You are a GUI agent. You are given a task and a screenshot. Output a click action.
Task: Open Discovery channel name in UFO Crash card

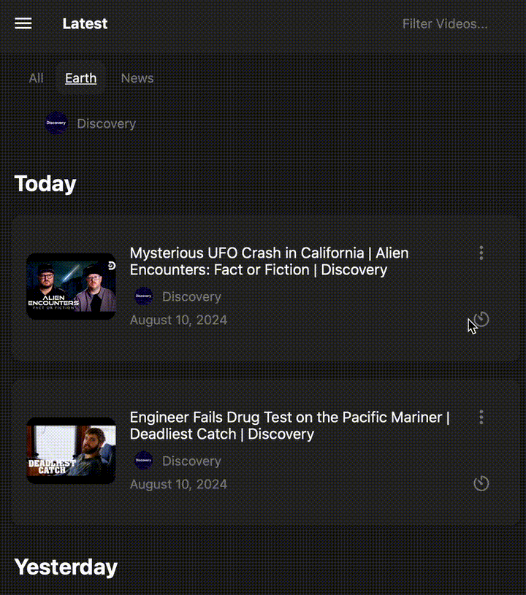pos(191,296)
